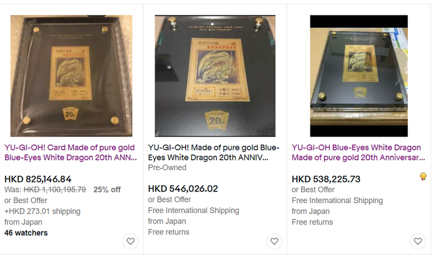Click the HKD 538,225.73 price
The image size is (433, 255).
tap(326, 179)
